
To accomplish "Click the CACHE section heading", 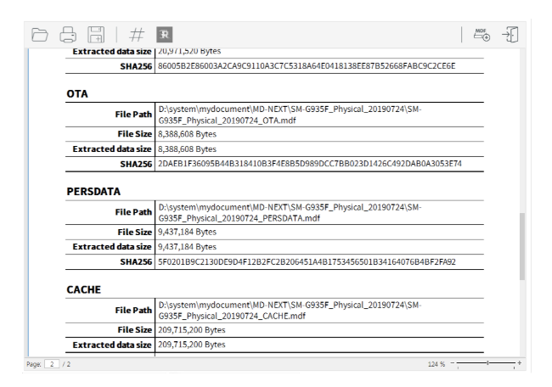I will (x=84, y=289).
